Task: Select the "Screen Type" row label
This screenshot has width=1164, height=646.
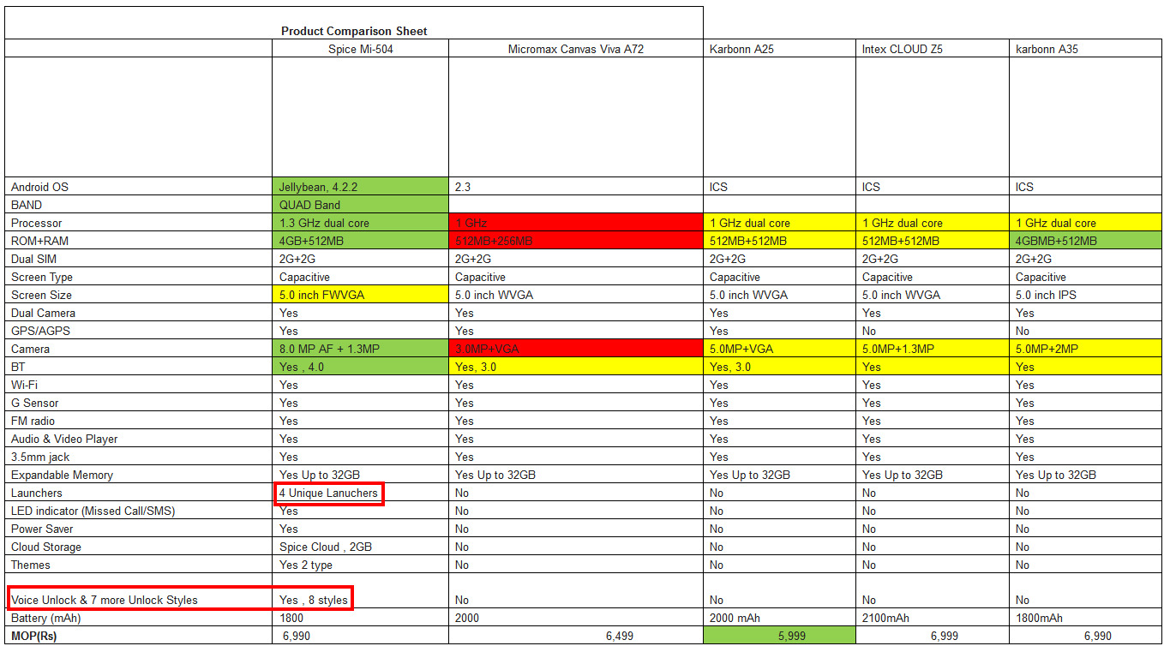Action: pos(42,277)
